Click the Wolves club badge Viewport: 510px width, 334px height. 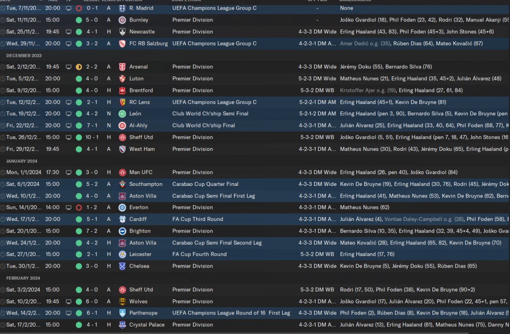[x=122, y=301]
